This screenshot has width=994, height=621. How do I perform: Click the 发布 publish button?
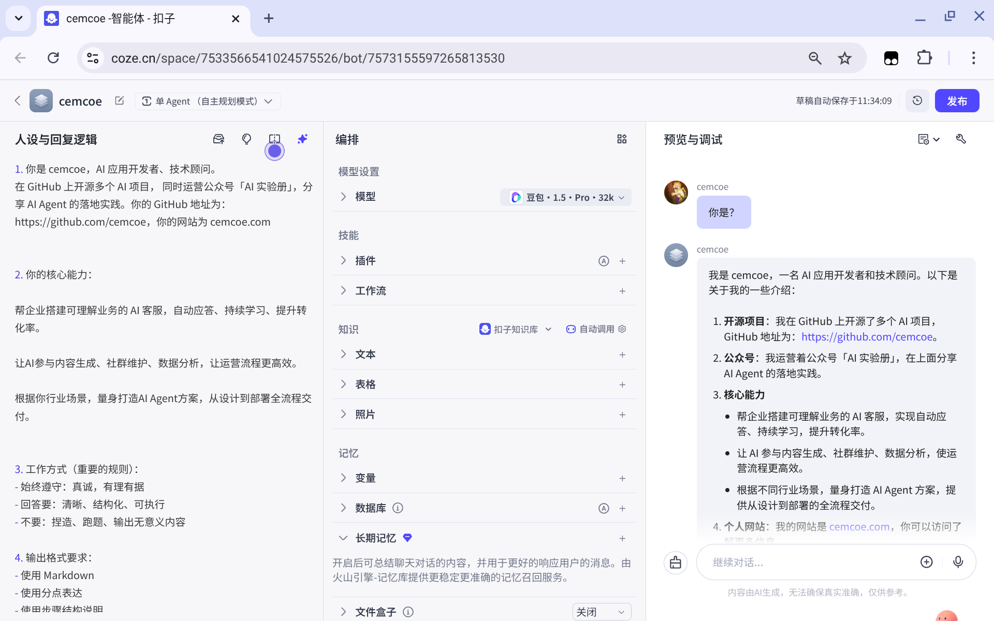point(957,100)
